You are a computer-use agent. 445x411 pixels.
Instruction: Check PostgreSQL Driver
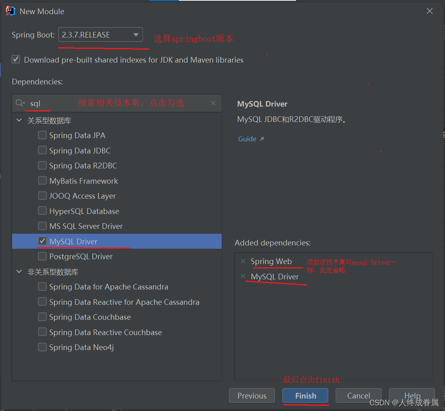tap(42, 256)
